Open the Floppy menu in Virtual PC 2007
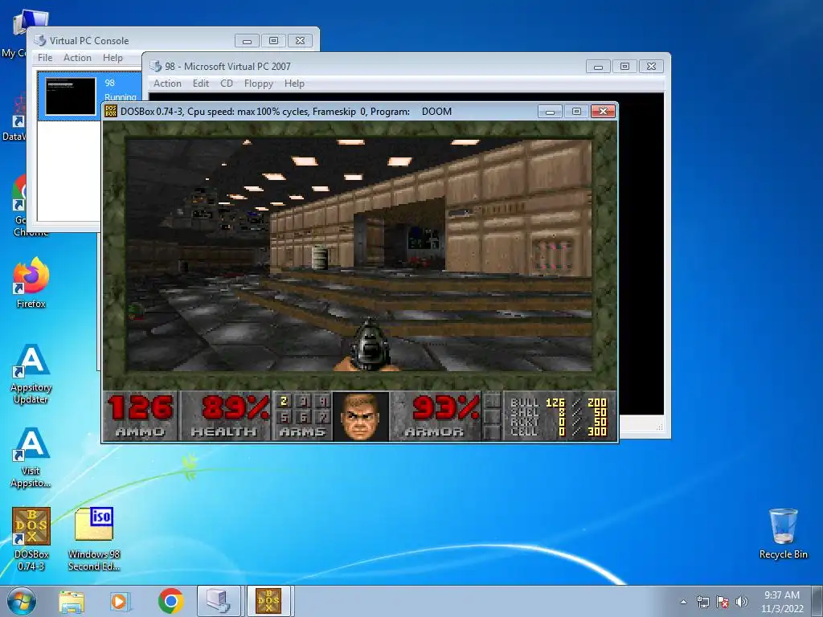 (x=259, y=84)
